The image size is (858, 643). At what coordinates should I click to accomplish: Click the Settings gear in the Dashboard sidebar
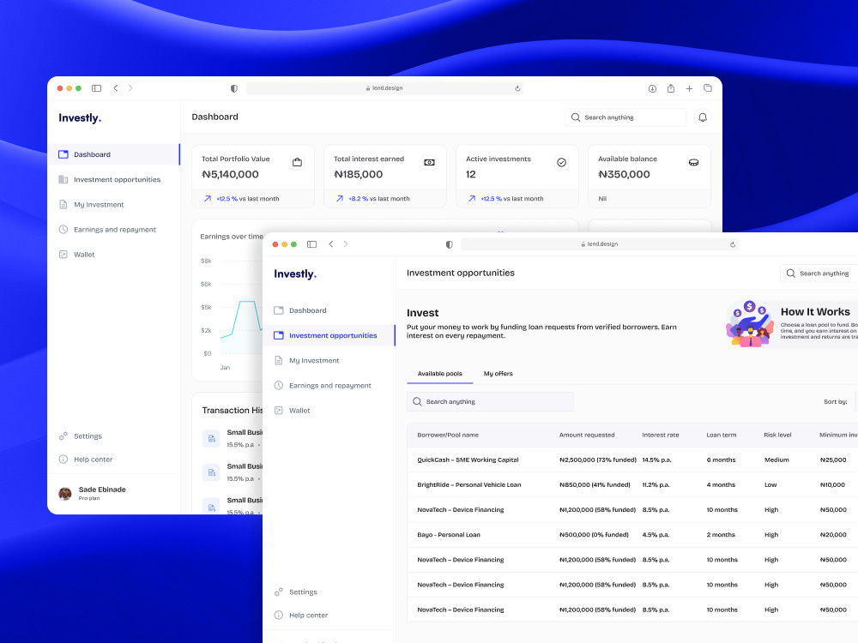pos(63,436)
